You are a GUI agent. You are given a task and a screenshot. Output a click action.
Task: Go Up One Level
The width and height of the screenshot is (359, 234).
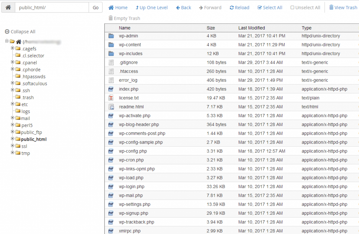[x=151, y=8]
